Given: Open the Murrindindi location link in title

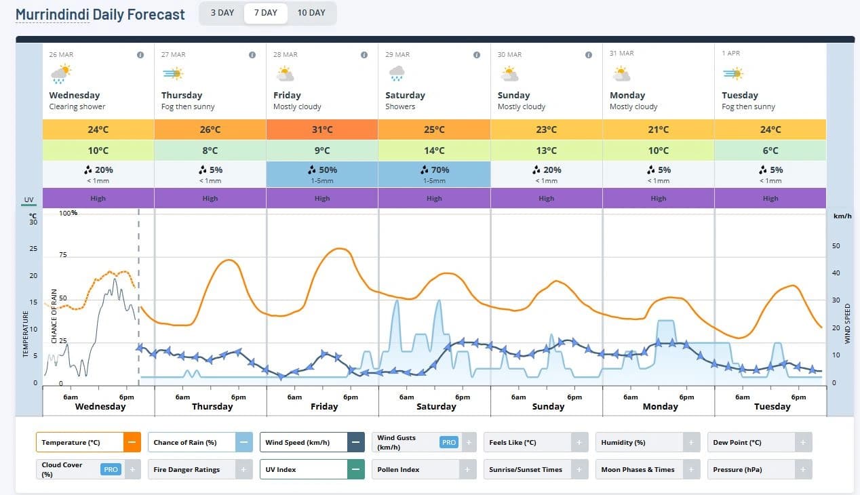Looking at the screenshot, I should pos(52,14).
